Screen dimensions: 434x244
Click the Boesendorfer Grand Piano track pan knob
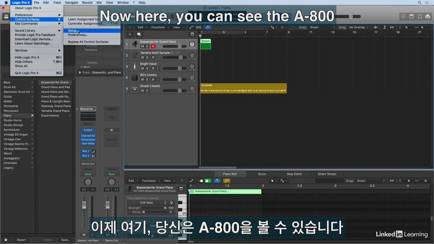(192, 44)
